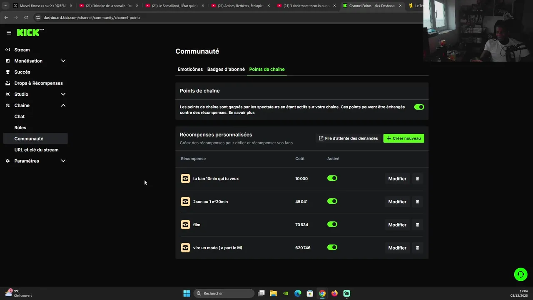This screenshot has height=300, width=533.
Task: Open the Badges d'abonné tab
Action: click(226, 69)
